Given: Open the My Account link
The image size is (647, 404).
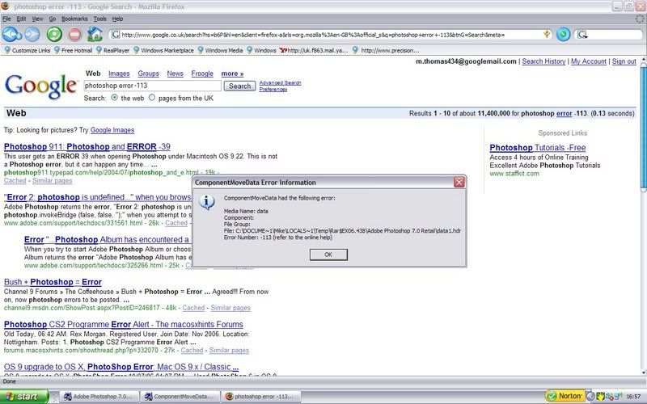Looking at the screenshot, I should (x=589, y=61).
